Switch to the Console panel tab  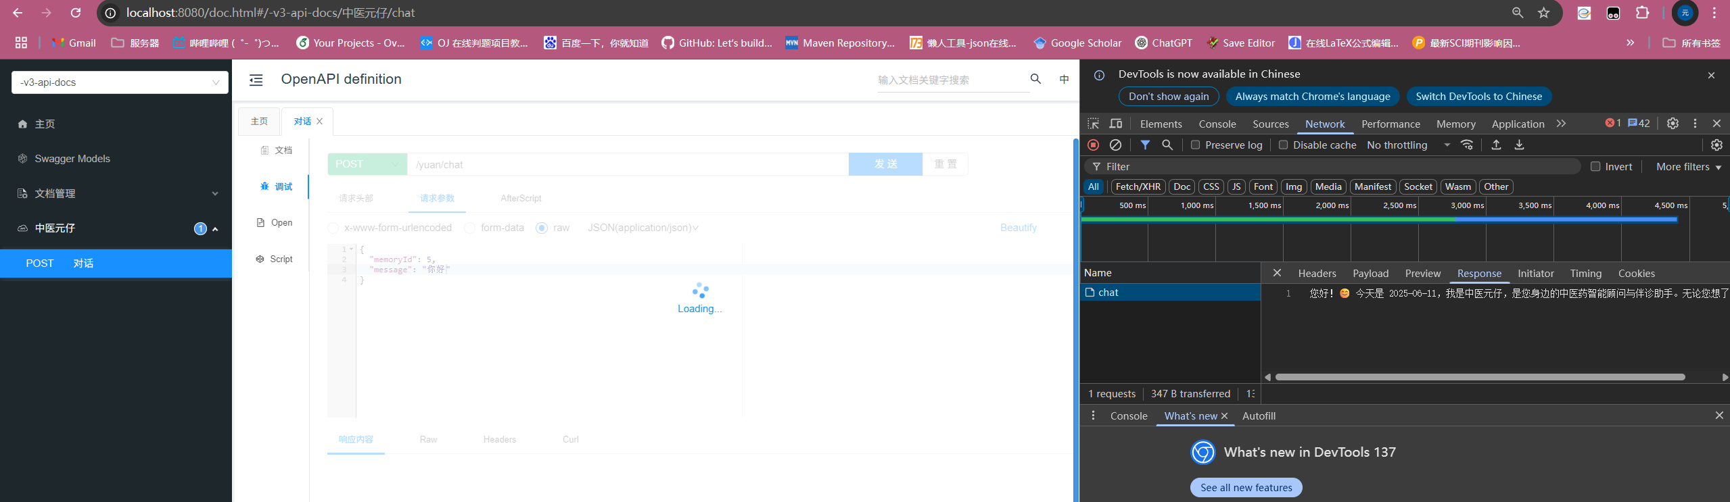tap(1217, 124)
